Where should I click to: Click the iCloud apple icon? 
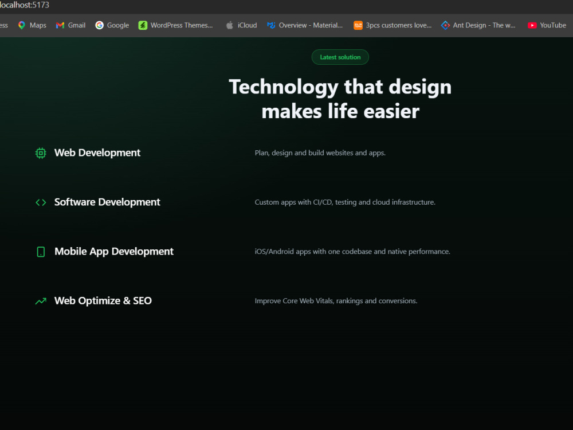tap(230, 25)
